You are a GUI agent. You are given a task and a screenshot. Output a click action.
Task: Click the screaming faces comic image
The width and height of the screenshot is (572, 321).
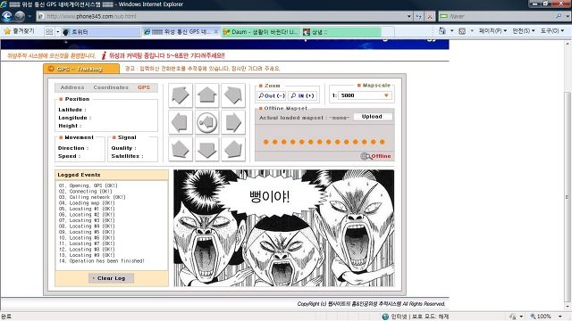[x=284, y=228]
